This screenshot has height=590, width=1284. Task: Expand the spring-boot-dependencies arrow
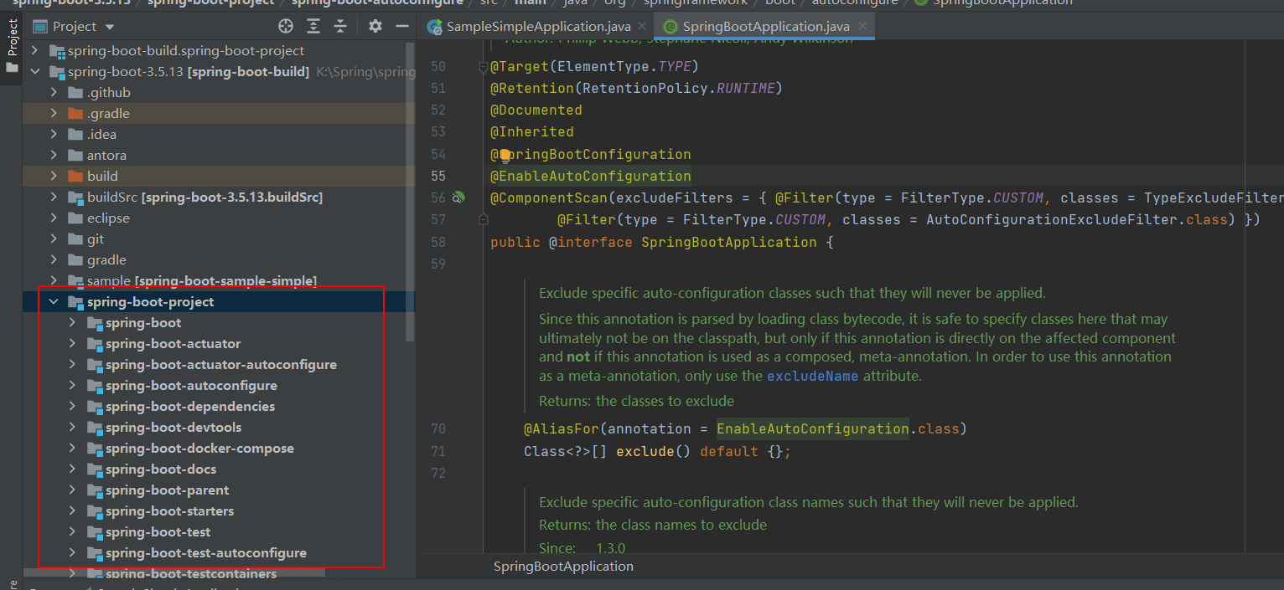pyautogui.click(x=72, y=406)
